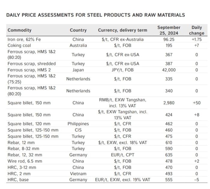Image resolution: width=210 pixels, height=189 pixels.
Task: Select Ferrous scrap, shredded row label
Action: (31, 64)
